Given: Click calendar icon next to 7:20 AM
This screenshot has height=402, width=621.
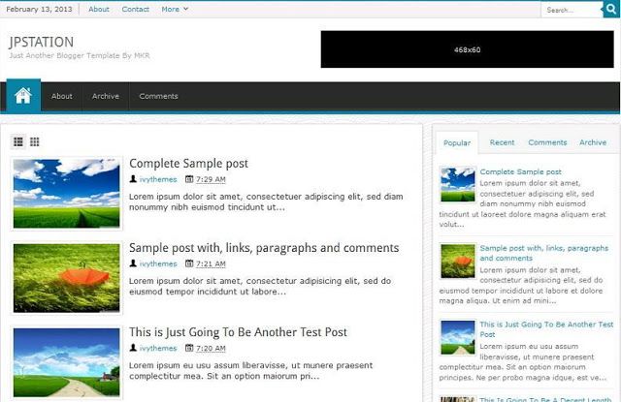Looking at the screenshot, I should click(189, 348).
